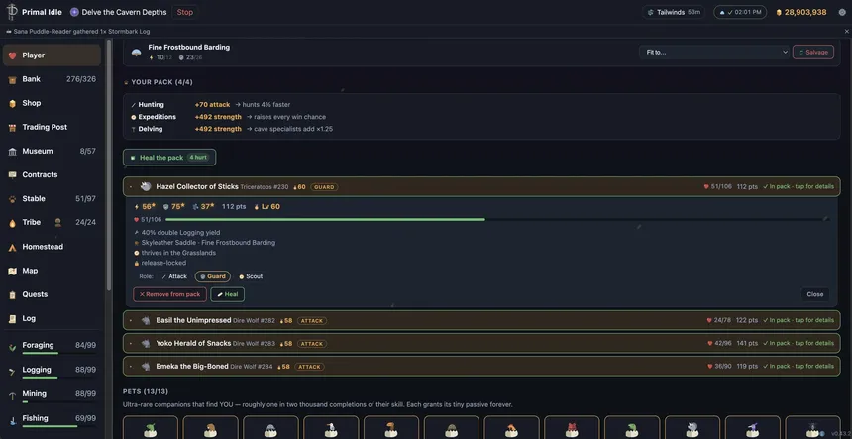This screenshot has width=852, height=439.
Task: Remove Hazel from the pack
Action: (170, 294)
